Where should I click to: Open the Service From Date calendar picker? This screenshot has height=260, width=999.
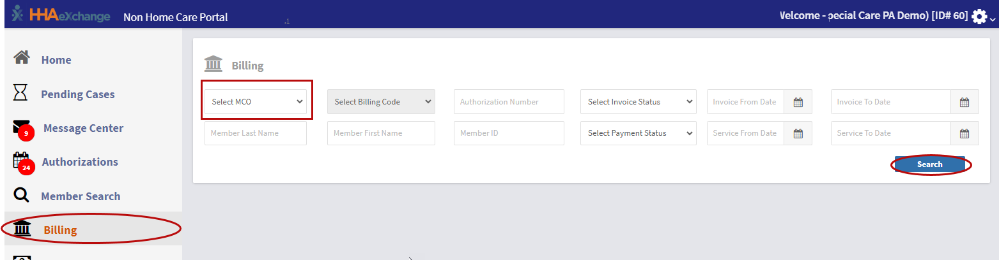798,133
